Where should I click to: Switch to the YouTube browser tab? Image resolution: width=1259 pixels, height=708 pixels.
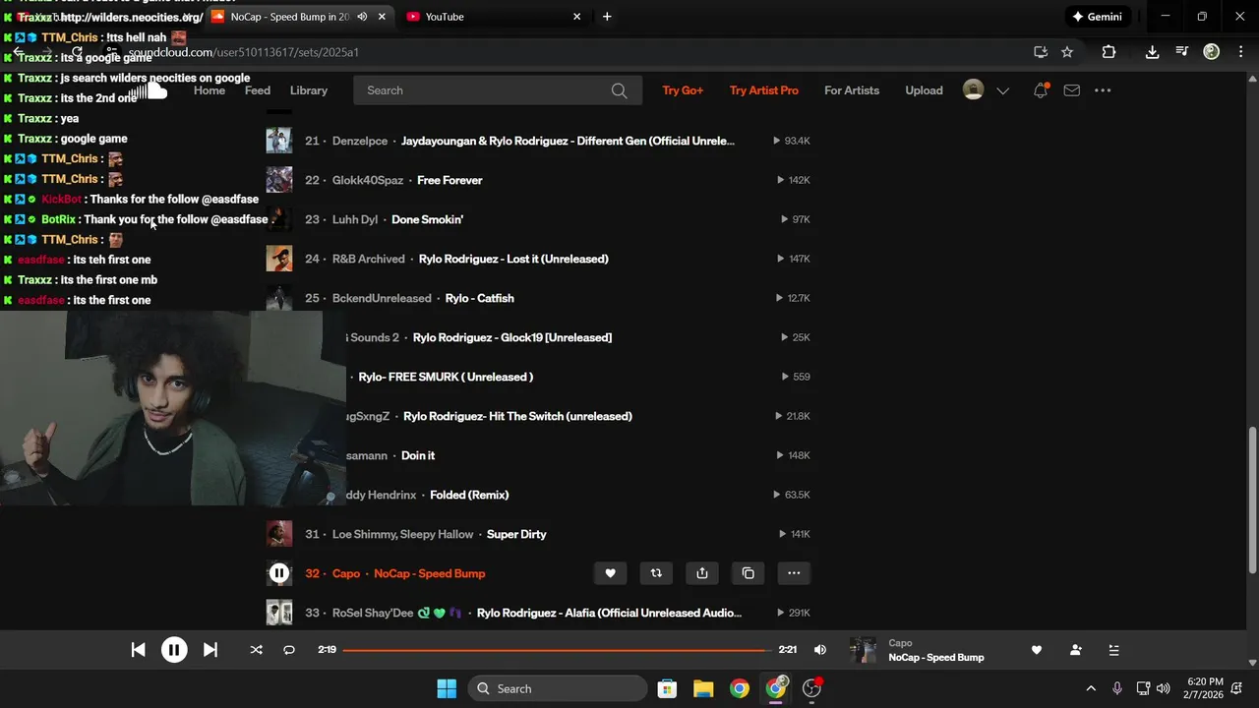[492, 17]
